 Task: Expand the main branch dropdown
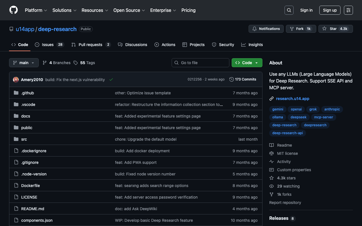[24, 63]
